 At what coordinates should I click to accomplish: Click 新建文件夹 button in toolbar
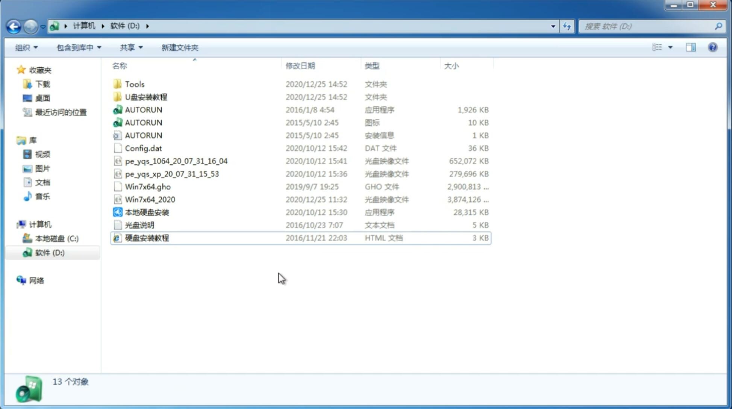pyautogui.click(x=179, y=47)
